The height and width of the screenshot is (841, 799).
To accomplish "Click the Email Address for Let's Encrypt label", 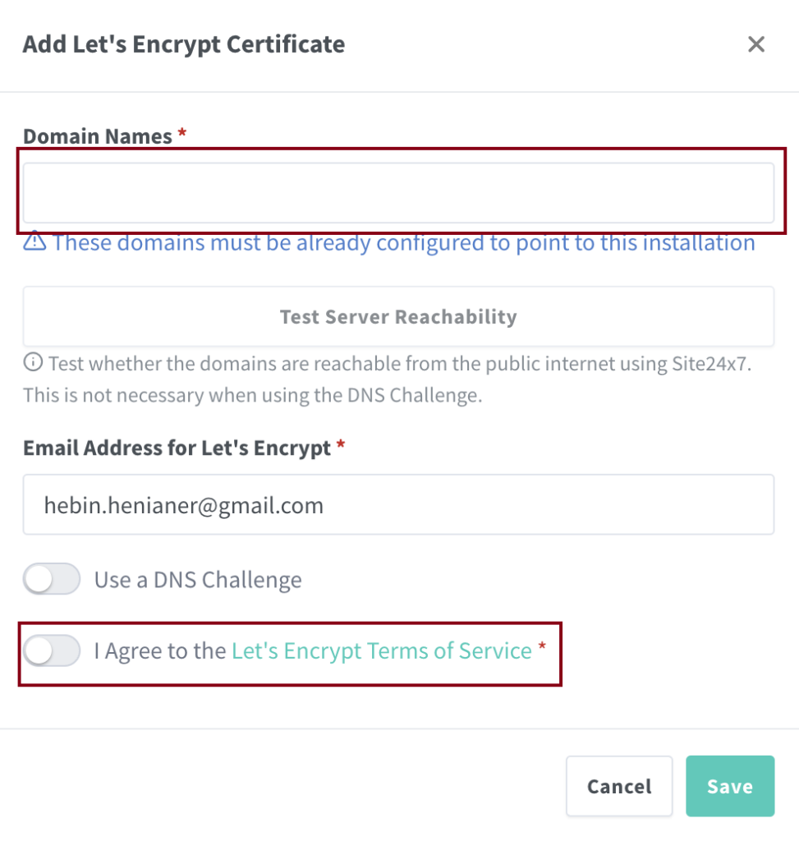I will [x=177, y=448].
